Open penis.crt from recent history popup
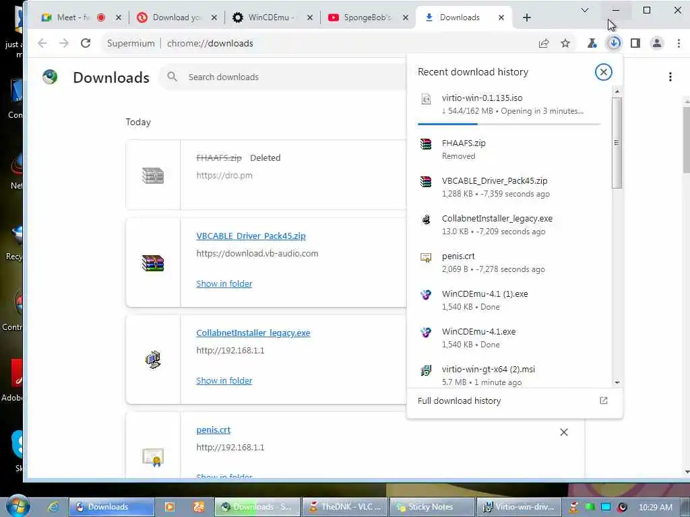This screenshot has width=690, height=517. [x=509, y=263]
